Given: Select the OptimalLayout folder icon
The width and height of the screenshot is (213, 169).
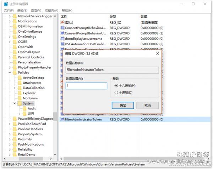Looking at the screenshot, I should 15,52.
